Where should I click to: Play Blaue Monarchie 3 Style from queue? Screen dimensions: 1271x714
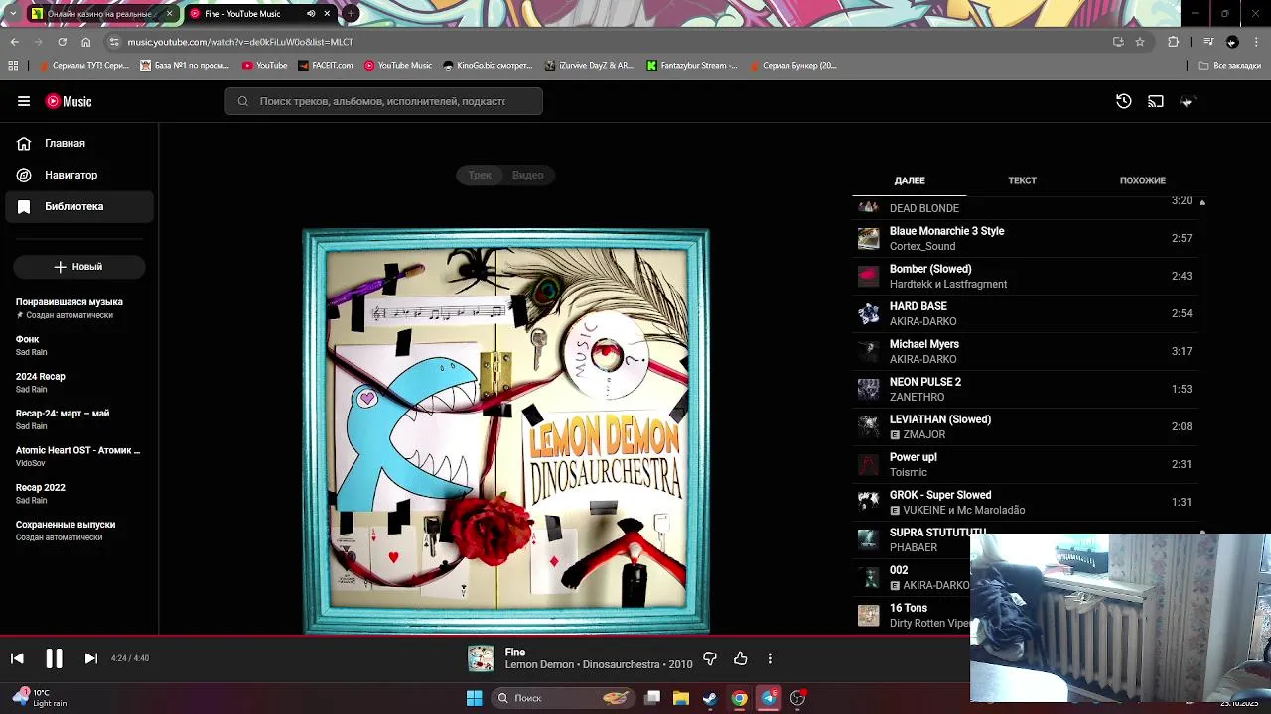click(x=1025, y=239)
